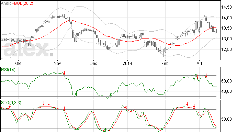Click the RSI buy arrow in mid December
The width and height of the screenshot is (237, 133).
coord(111,96)
